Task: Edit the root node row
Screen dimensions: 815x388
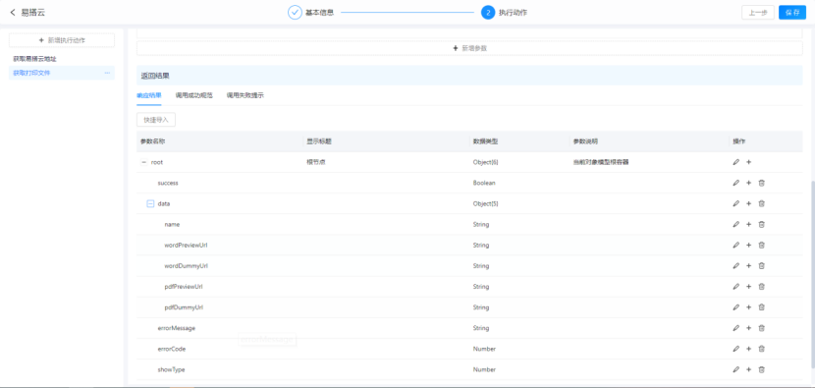Action: point(735,162)
